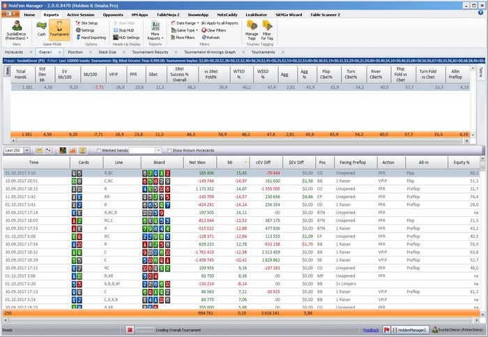Screen dimensions: 488x337
Task: Click HoldemManager2 status bar button
Action: pos(410,330)
